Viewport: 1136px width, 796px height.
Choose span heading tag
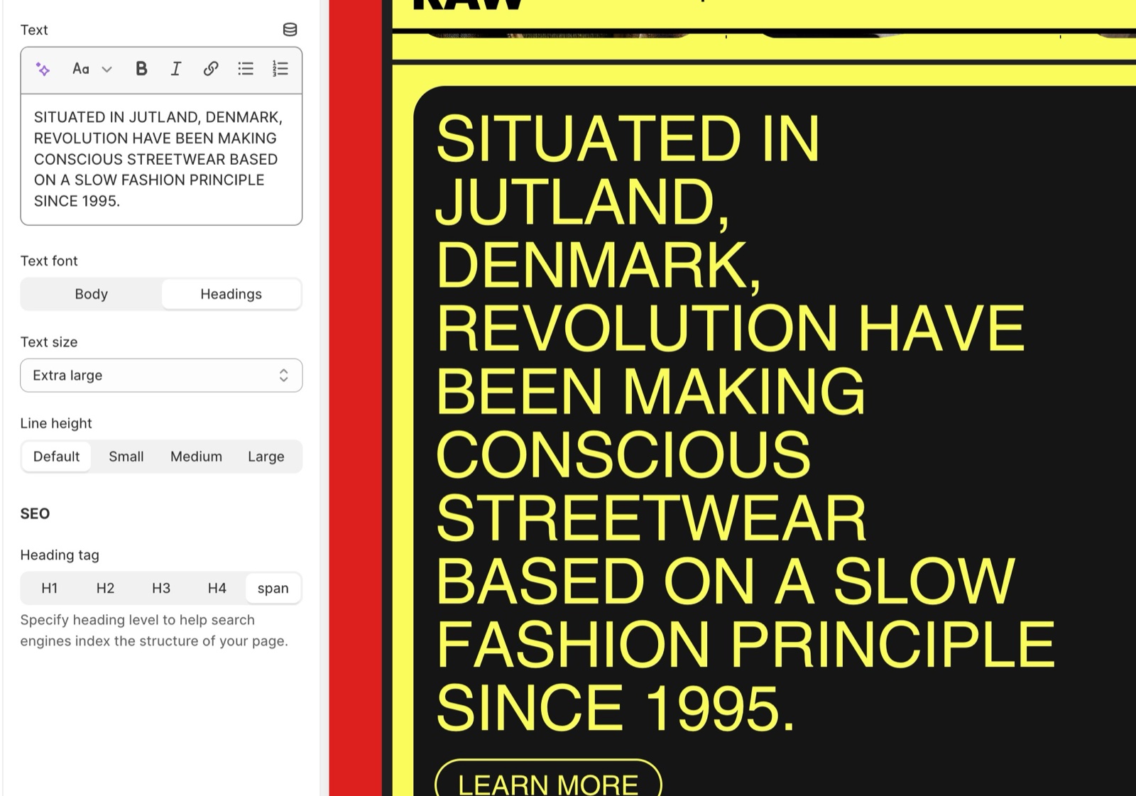pos(273,588)
